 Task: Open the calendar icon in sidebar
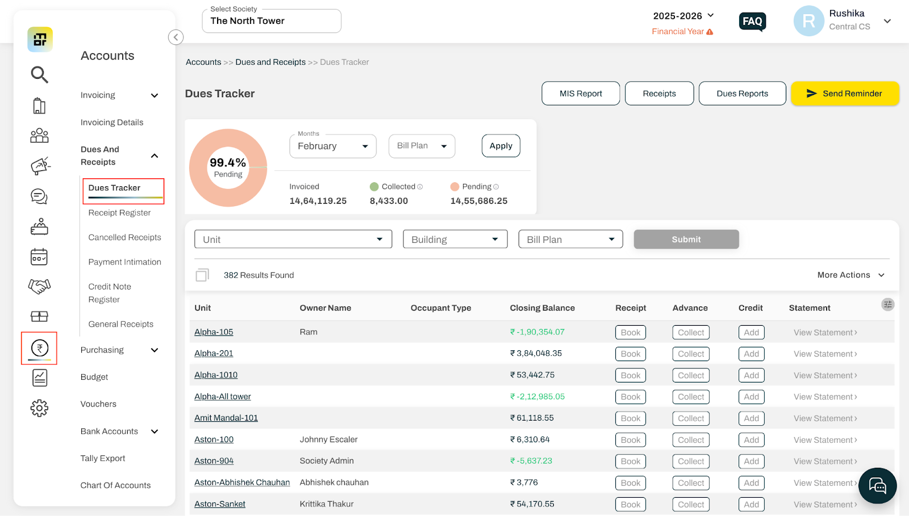39,257
